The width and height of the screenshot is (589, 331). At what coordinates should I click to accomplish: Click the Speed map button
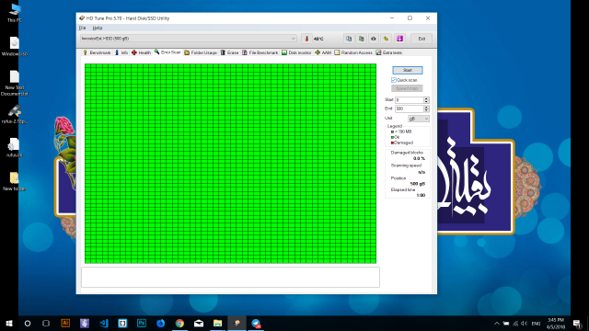click(x=407, y=88)
